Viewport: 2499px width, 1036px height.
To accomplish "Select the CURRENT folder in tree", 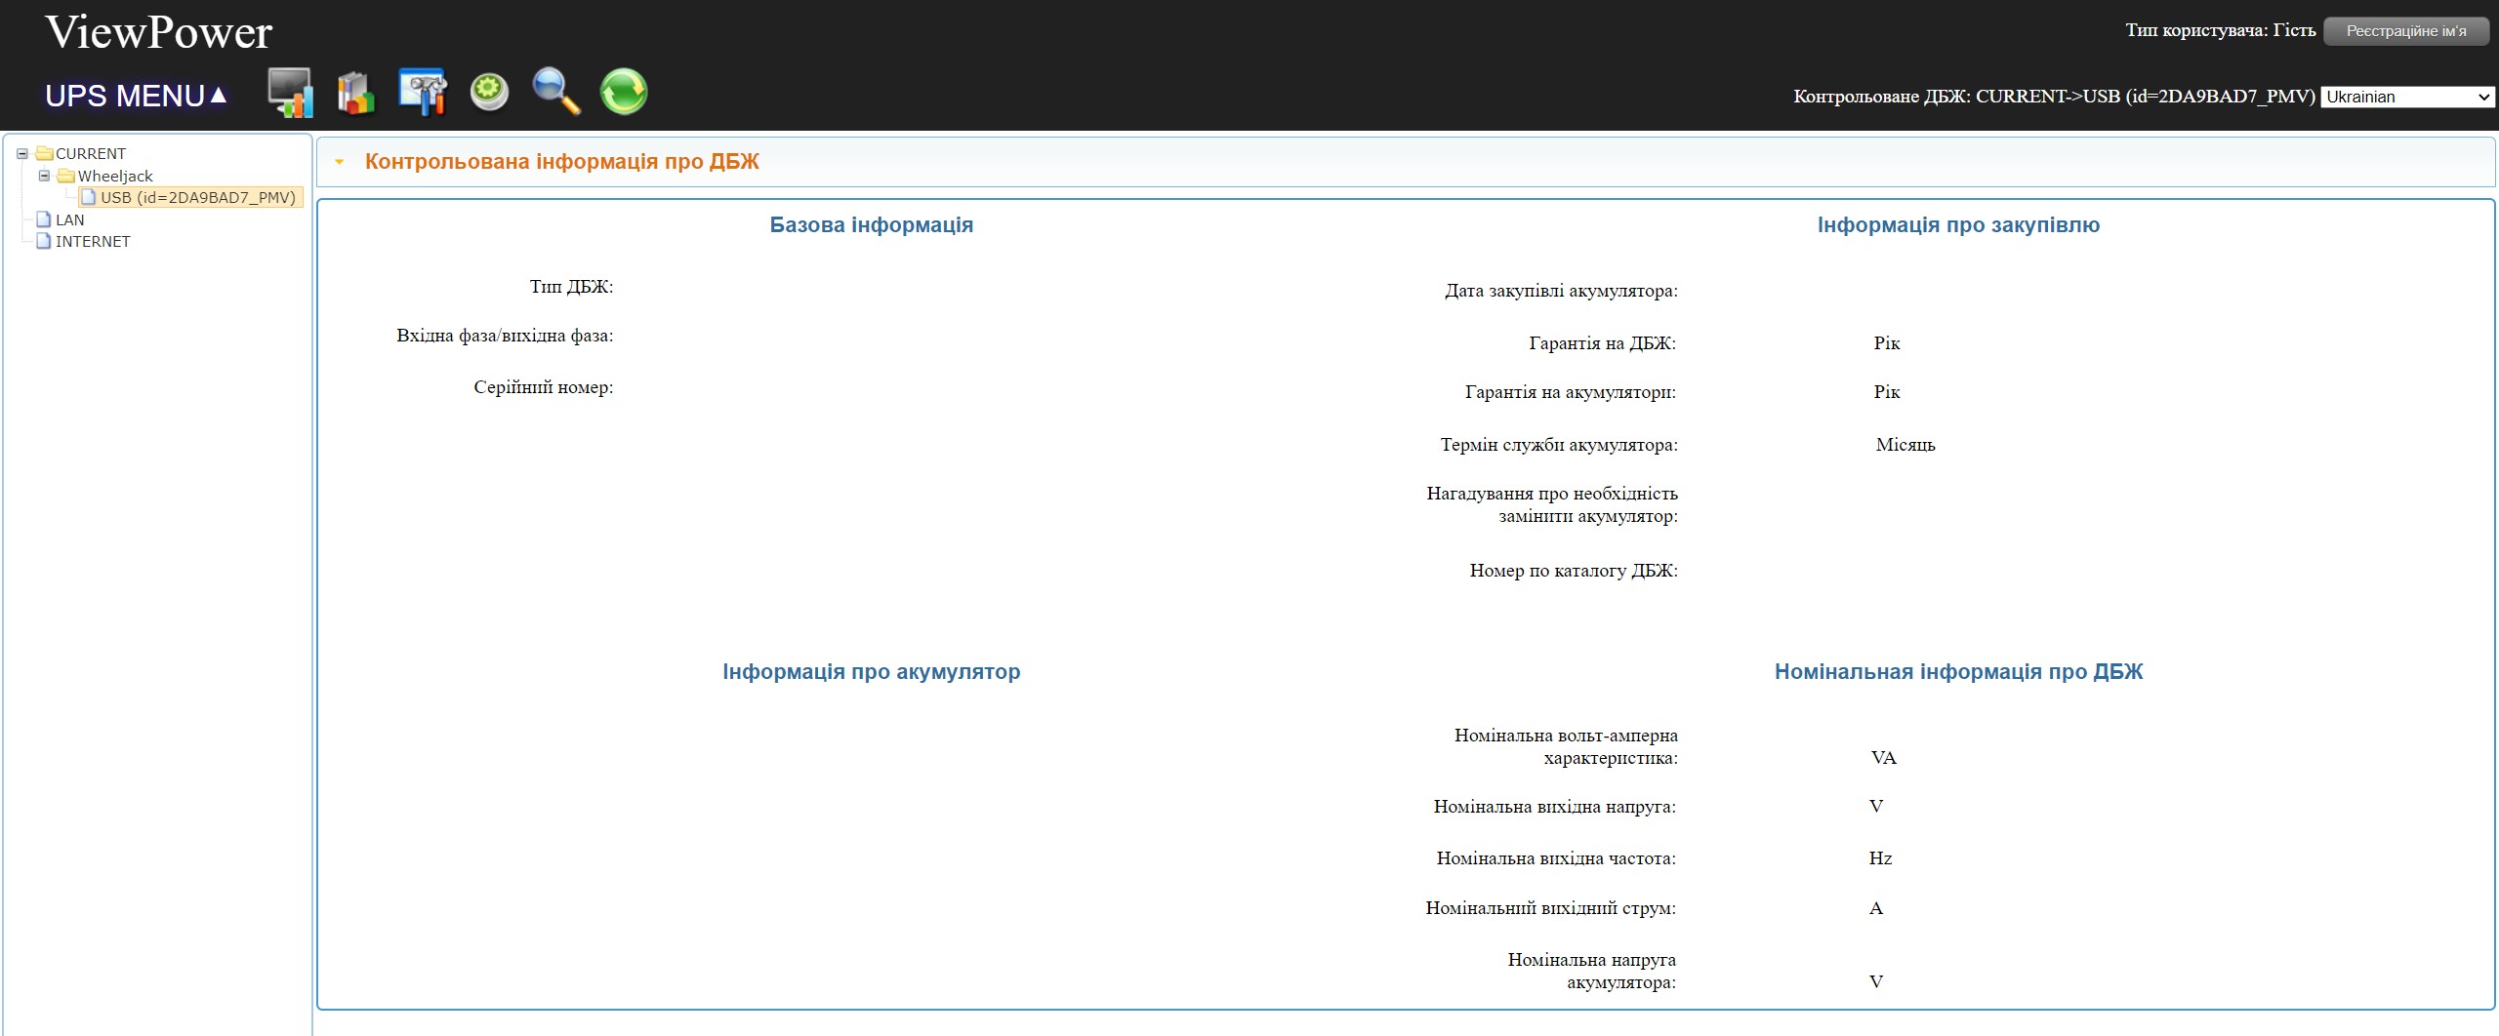I will point(90,154).
